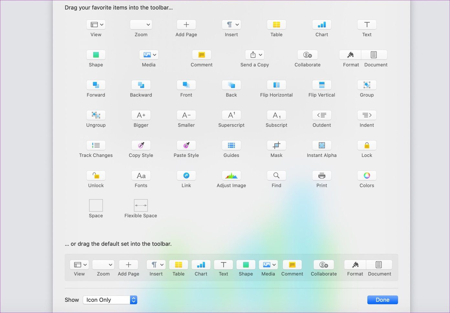Select Format in the default toolbar set
Image resolution: width=450 pixels, height=313 pixels.
(355, 265)
